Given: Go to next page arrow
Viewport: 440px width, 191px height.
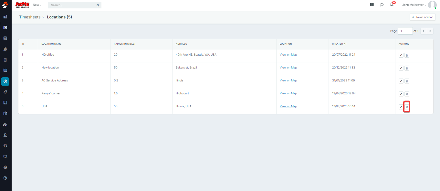Looking at the screenshot, I should point(430,31).
